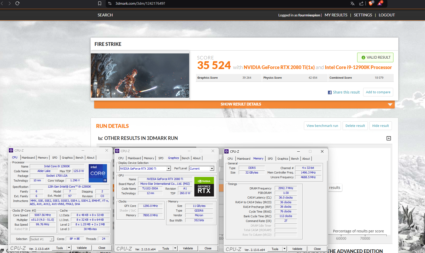Click the Facebook icon beside Share this result

(330, 92)
